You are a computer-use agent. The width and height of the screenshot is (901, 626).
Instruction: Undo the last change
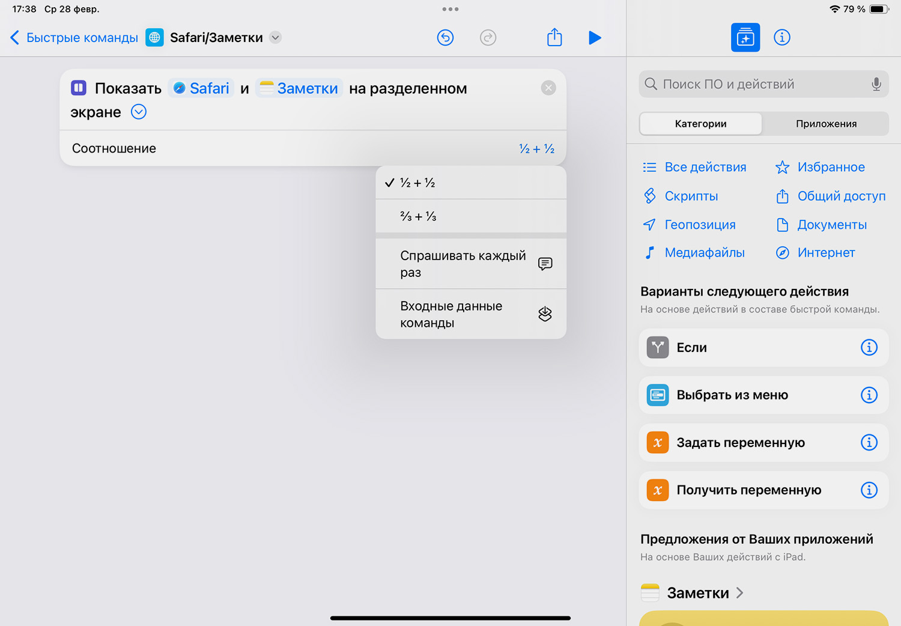[x=445, y=38]
